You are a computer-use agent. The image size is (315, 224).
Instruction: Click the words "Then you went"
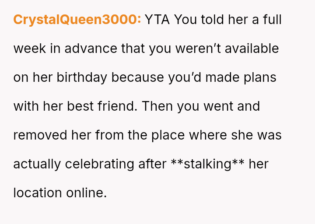pyautogui.click(x=187, y=106)
